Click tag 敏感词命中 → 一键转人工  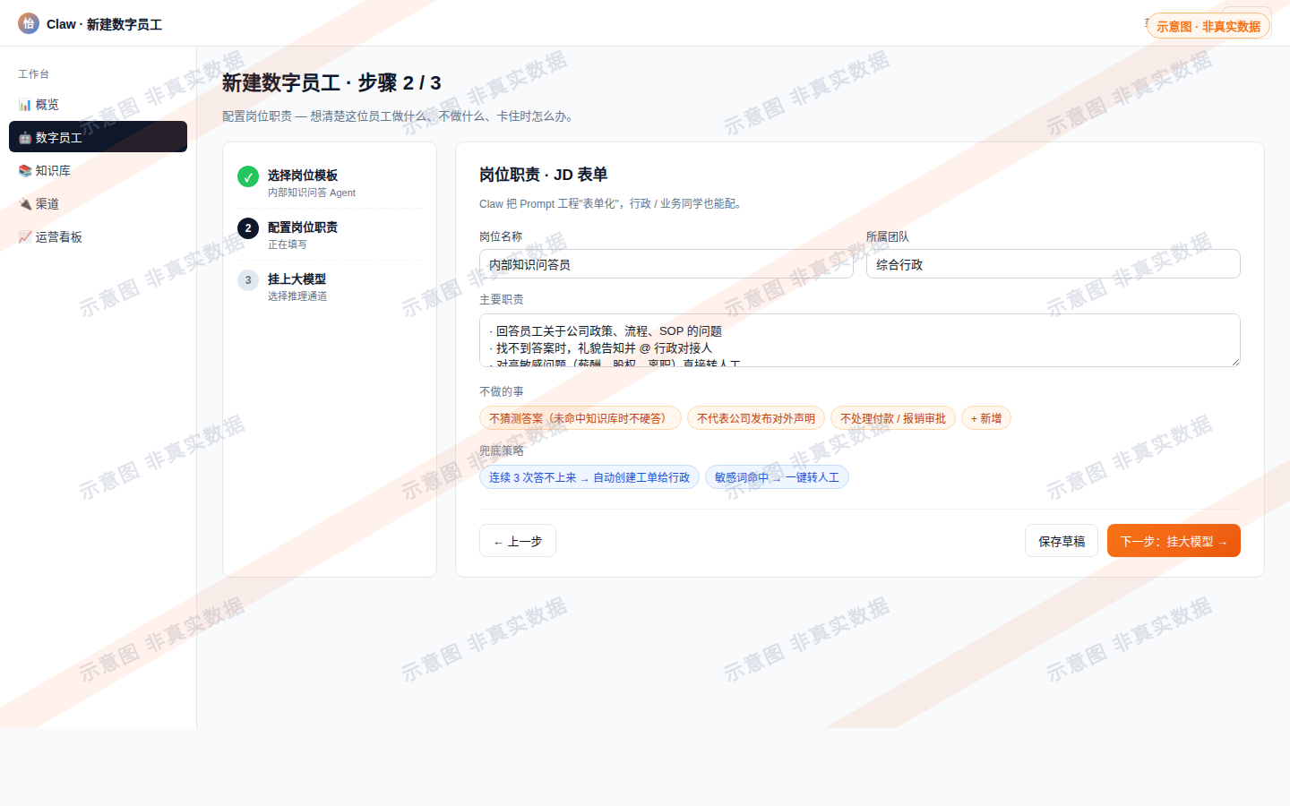[777, 477]
